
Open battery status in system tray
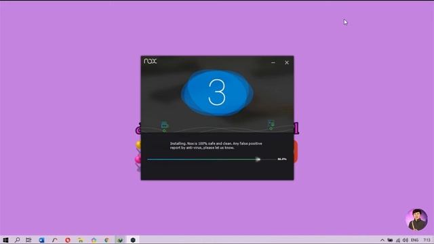(390, 240)
